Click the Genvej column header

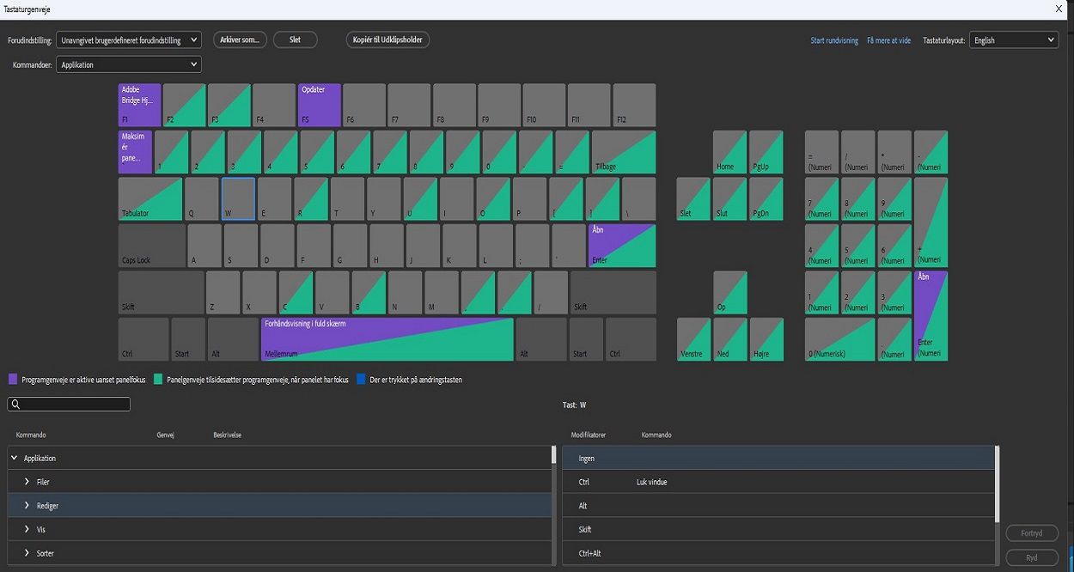pyautogui.click(x=165, y=435)
